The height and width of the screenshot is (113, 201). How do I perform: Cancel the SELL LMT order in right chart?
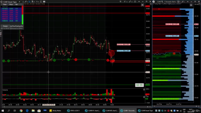coord(166,36)
